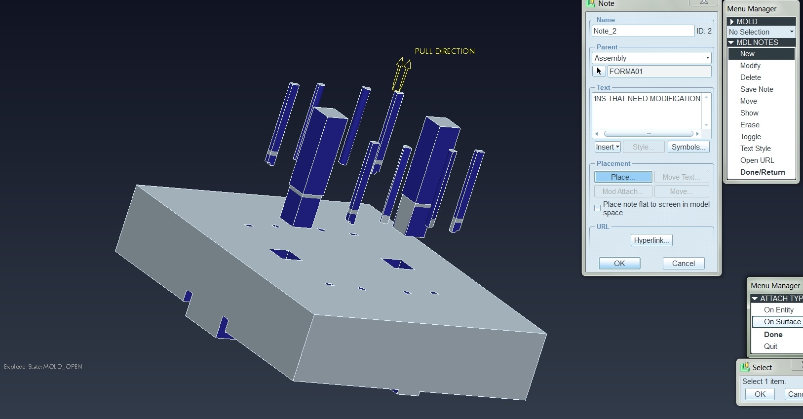Click the Symbols... button
Screen dimensions: 803x419
tap(688, 147)
